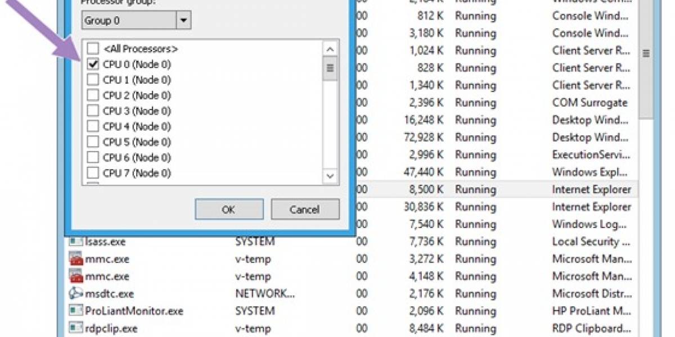
Task: Select the ProLiantMonitor.exe process name
Action: pos(134,311)
